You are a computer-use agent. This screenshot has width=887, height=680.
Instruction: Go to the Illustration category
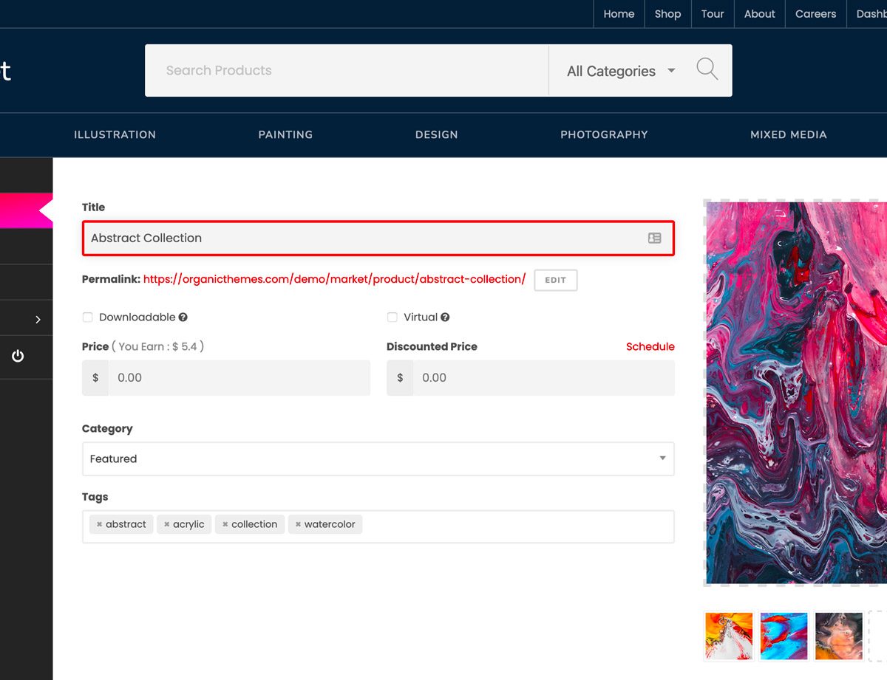[x=115, y=134]
